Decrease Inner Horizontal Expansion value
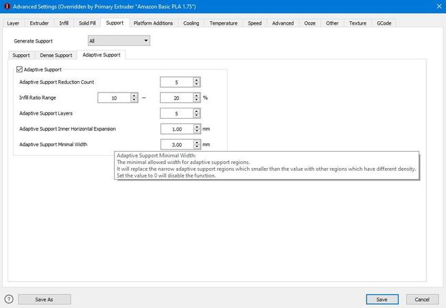This screenshot has width=446, height=308. 197,132
